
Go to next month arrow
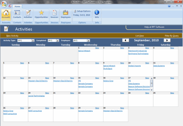(167, 40)
